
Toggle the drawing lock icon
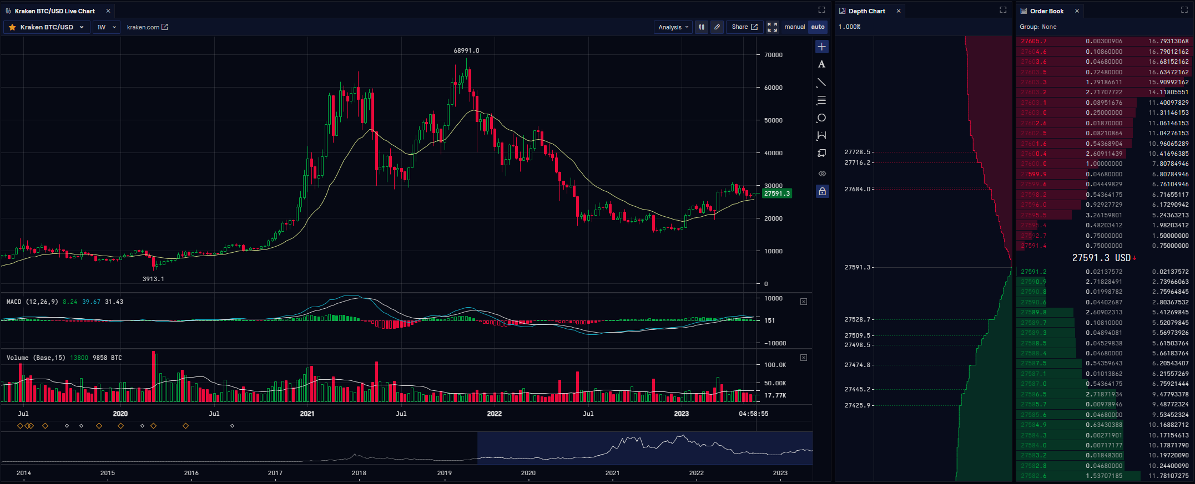tap(821, 192)
